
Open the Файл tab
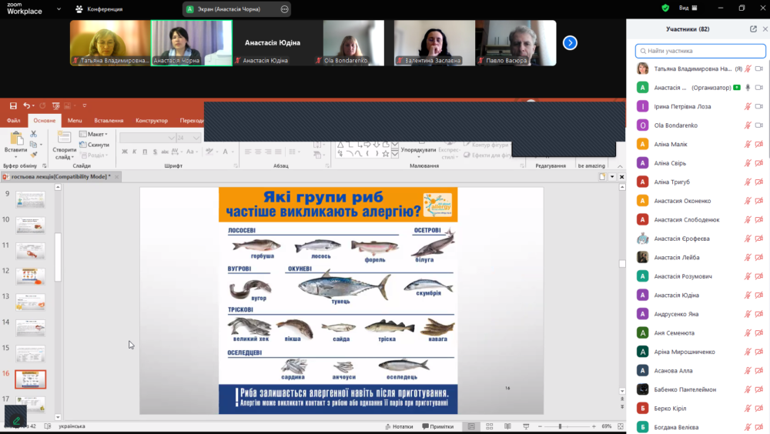(13, 120)
